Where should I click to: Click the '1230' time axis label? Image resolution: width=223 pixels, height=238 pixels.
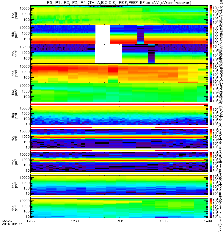[75, 221]
